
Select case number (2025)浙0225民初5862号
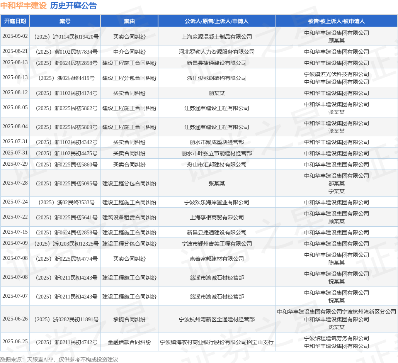66,108
